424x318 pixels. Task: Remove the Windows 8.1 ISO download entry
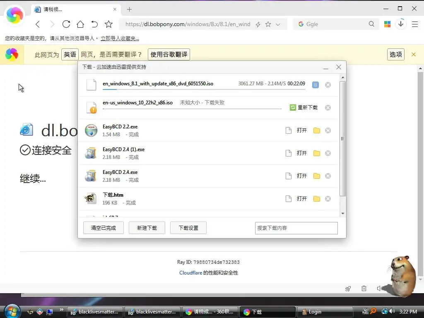[x=328, y=85]
